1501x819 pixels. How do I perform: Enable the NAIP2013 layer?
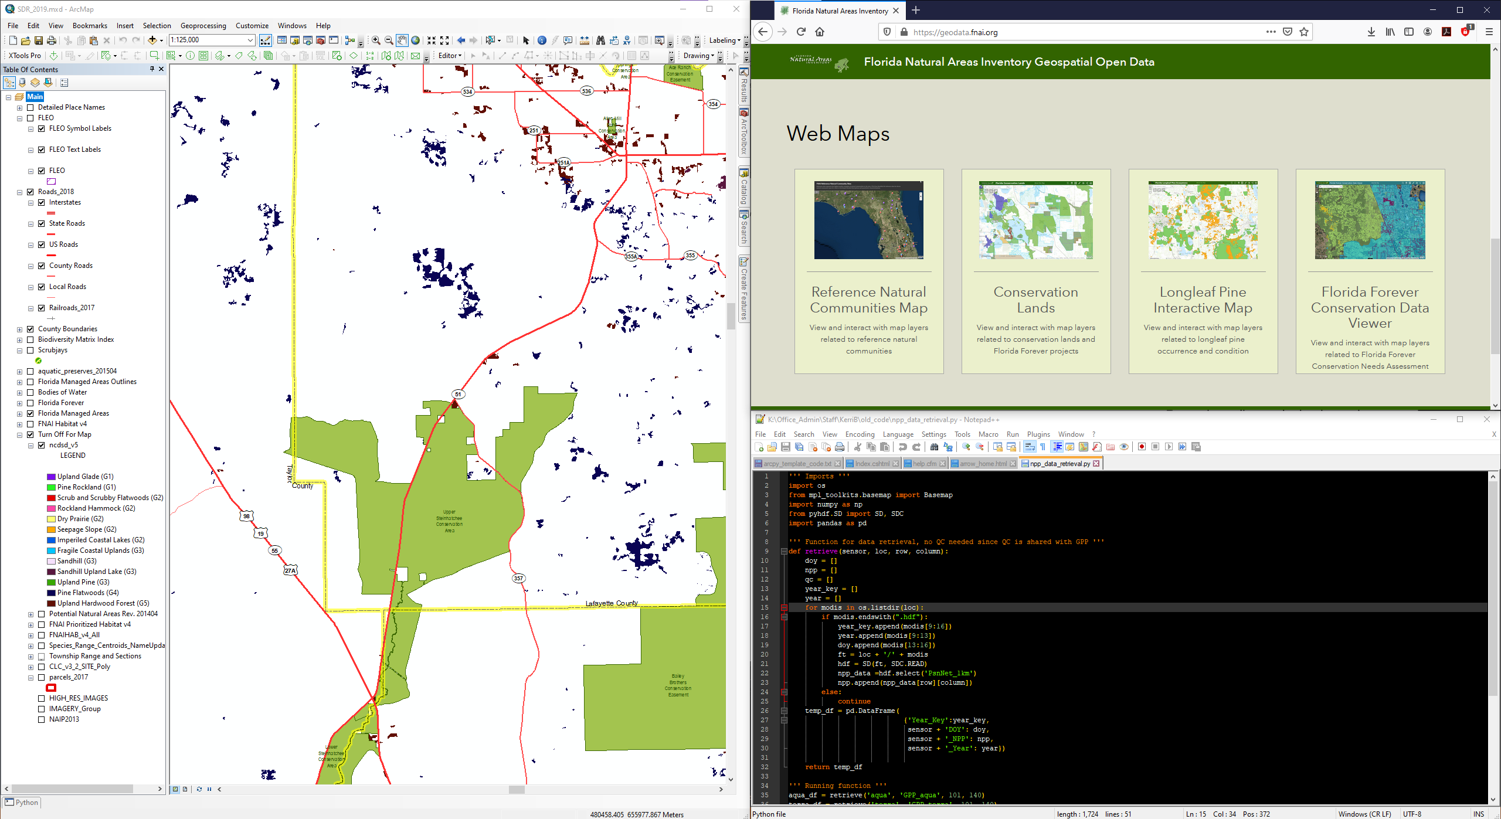[42, 719]
